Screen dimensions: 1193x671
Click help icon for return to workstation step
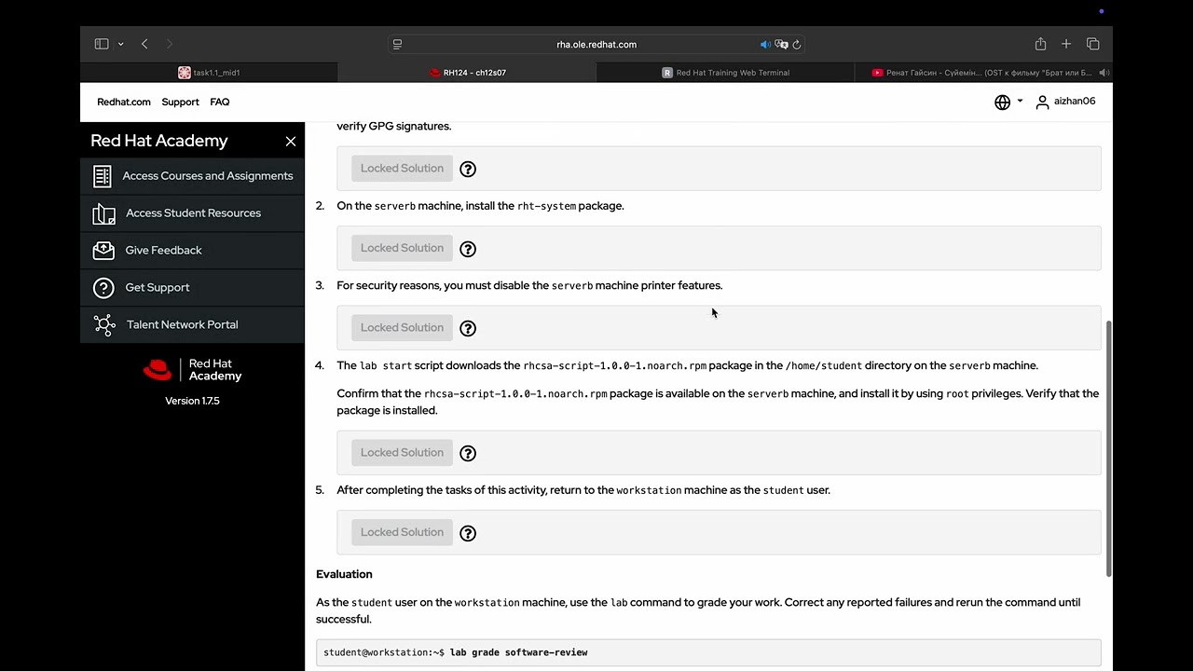(x=468, y=533)
